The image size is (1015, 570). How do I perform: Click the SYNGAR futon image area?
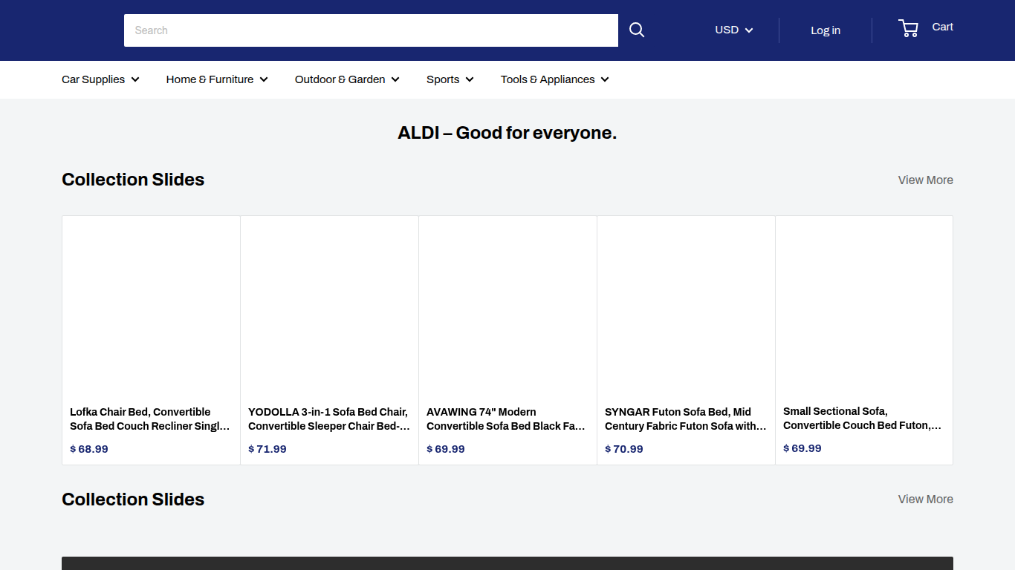(686, 308)
